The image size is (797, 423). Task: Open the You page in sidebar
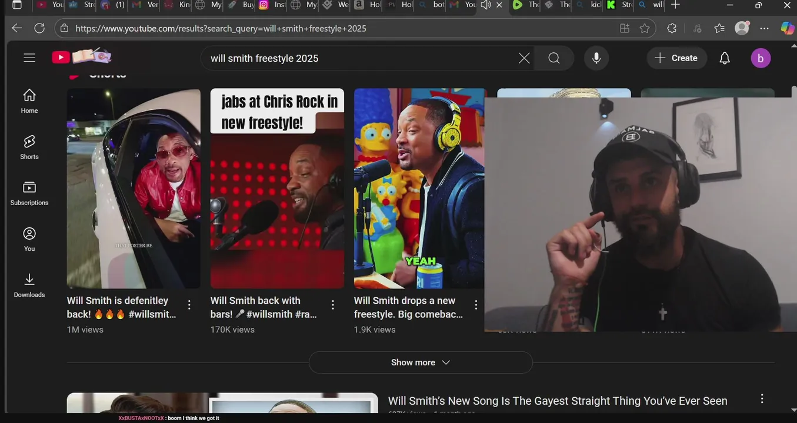coord(29,239)
